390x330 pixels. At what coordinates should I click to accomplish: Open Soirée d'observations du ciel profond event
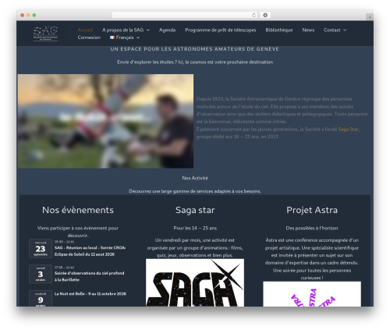[x=89, y=276]
